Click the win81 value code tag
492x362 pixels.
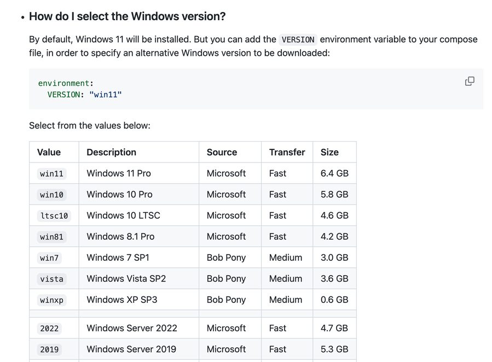[x=51, y=237]
